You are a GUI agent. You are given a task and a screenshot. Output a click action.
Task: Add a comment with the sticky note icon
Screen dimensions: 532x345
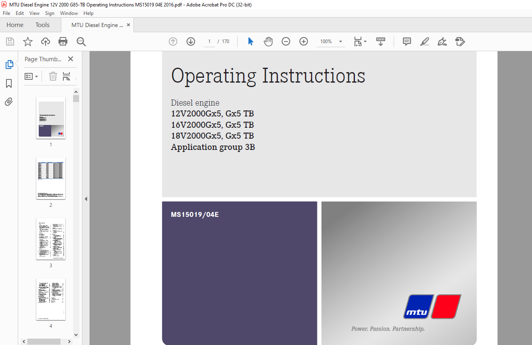pyautogui.click(x=407, y=42)
